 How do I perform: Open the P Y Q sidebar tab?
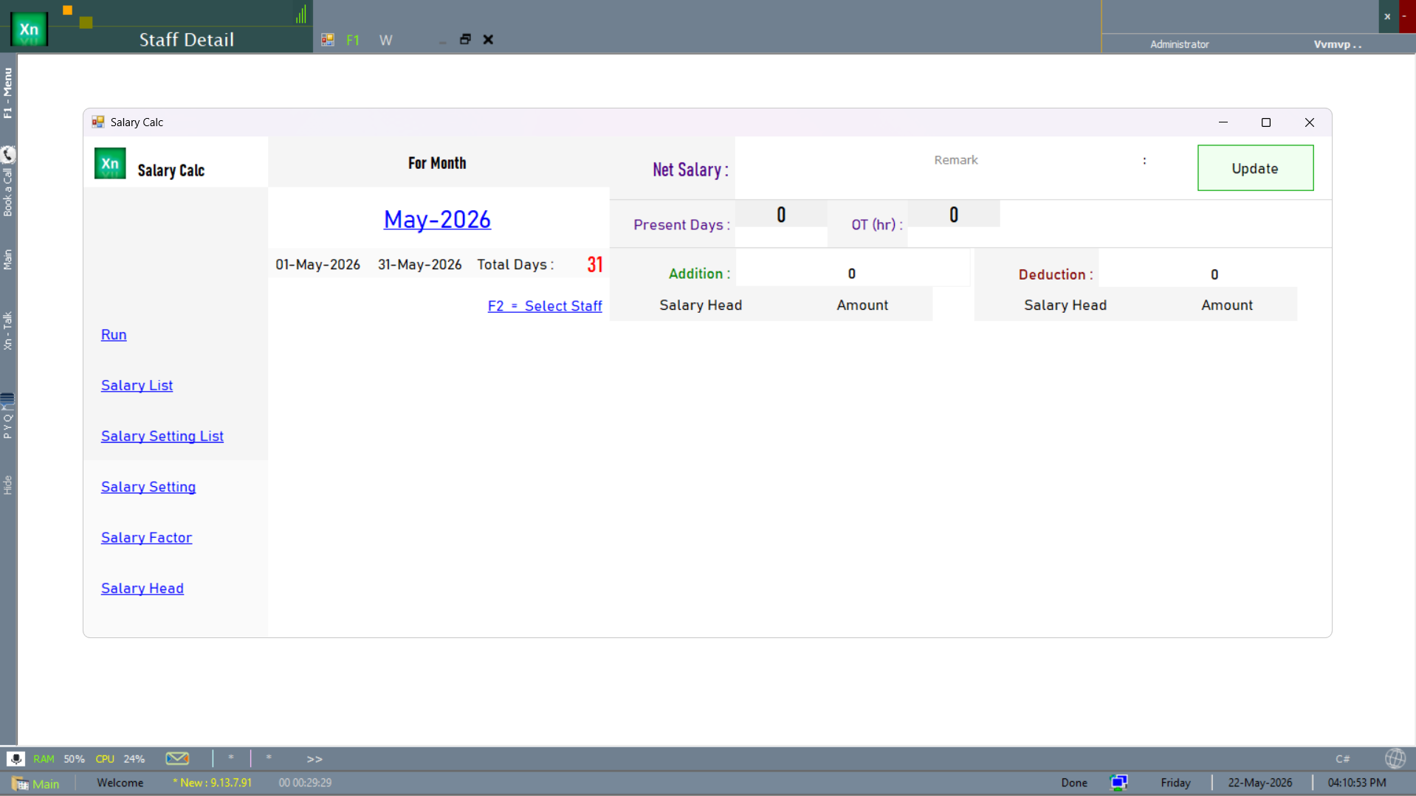tap(8, 426)
